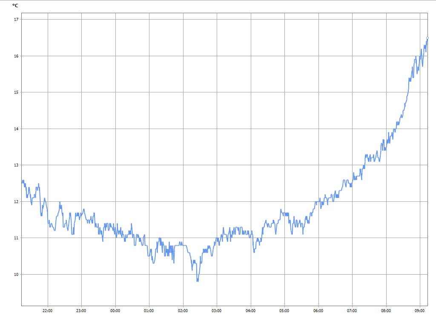Click the 03:00 time axis label
This screenshot has width=436, height=327.
pyautogui.click(x=217, y=311)
